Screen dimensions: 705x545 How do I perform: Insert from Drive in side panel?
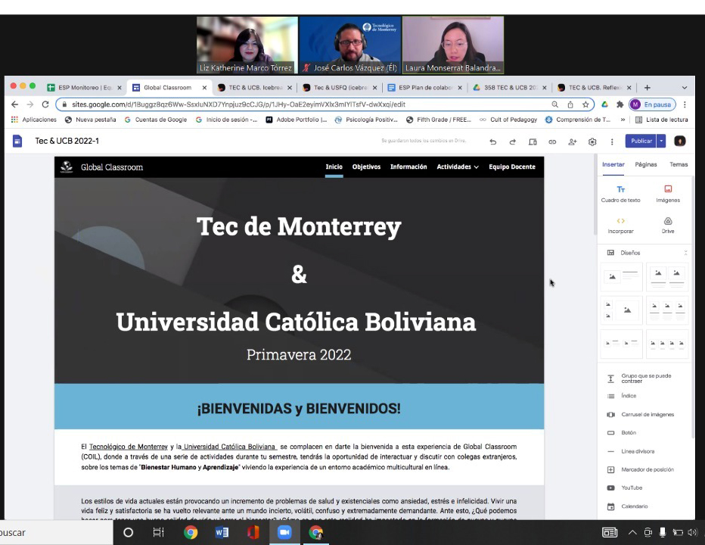[667, 225]
